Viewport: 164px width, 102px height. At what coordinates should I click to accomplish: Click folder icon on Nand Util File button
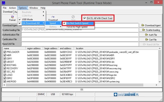coord(144,44)
